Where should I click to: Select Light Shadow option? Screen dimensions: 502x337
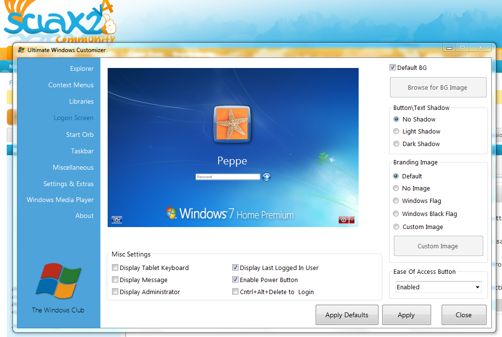[396, 132]
